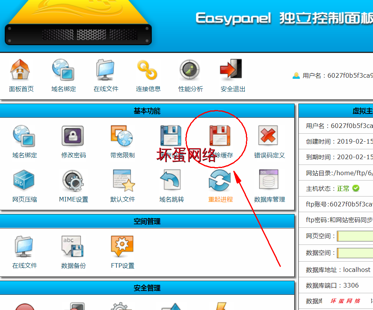Open 网页压缩 zip box icon
The height and width of the screenshot is (310, 373).
coord(24,180)
